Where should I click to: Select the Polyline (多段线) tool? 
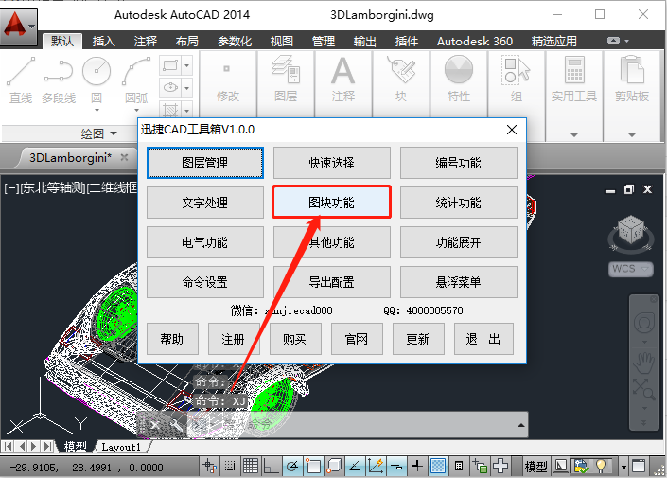(59, 80)
